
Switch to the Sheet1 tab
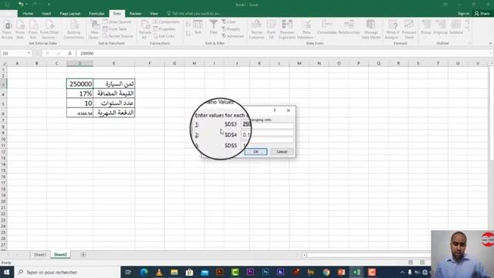pyautogui.click(x=40, y=255)
